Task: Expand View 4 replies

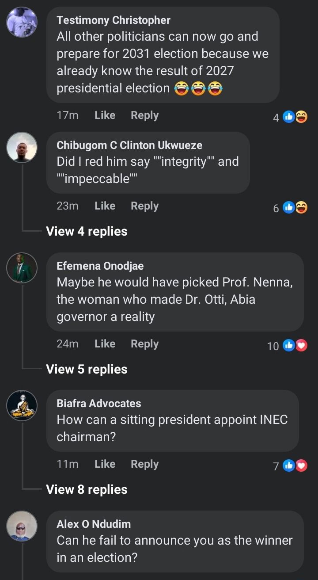Action: click(87, 231)
